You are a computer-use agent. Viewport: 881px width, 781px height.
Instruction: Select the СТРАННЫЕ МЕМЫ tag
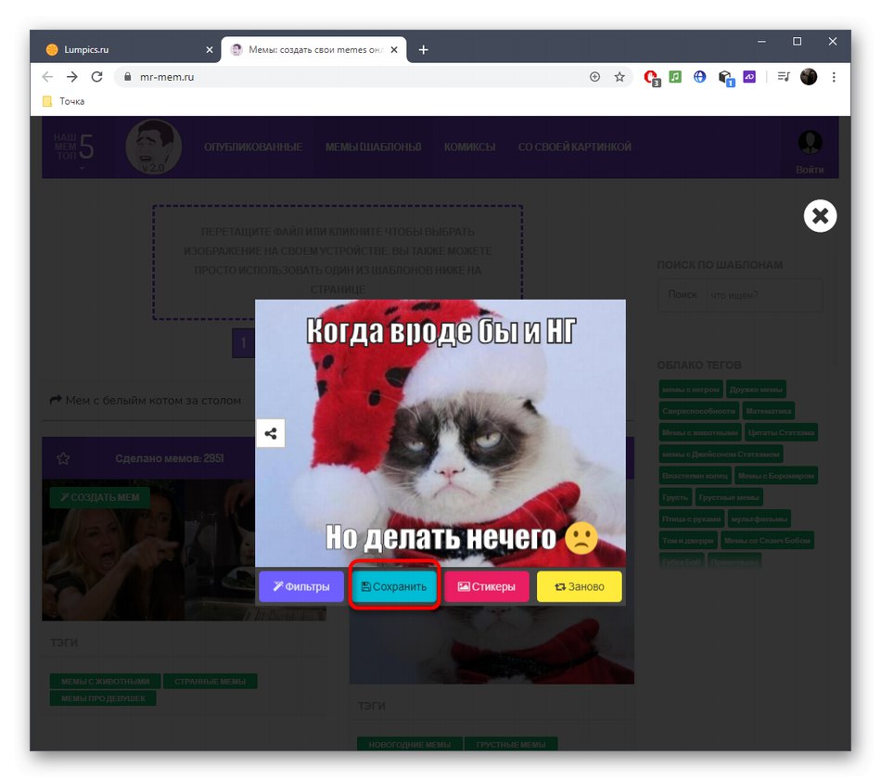click(x=210, y=682)
